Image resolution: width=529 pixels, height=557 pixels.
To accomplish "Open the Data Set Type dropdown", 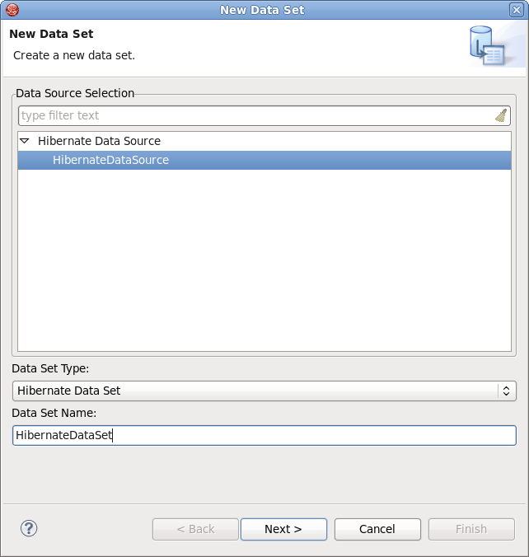I will click(264, 391).
